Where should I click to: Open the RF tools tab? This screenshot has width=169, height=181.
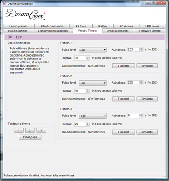click(81, 26)
